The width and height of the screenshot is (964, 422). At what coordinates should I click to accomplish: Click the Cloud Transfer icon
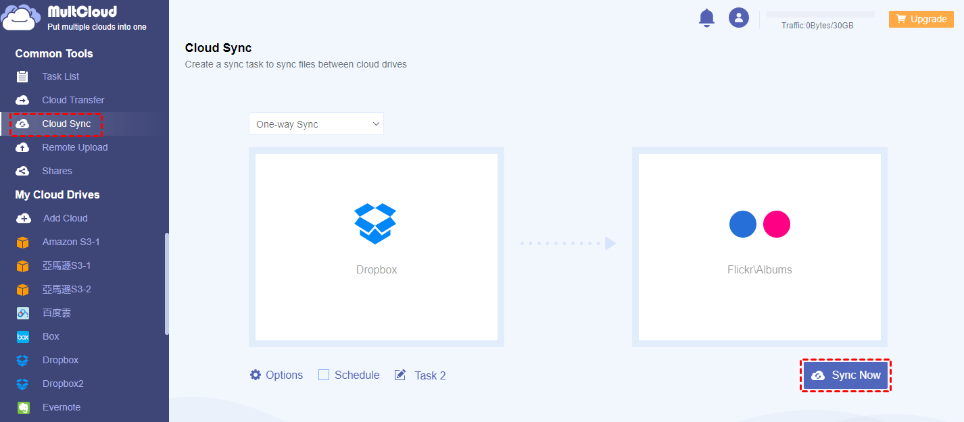coord(22,100)
